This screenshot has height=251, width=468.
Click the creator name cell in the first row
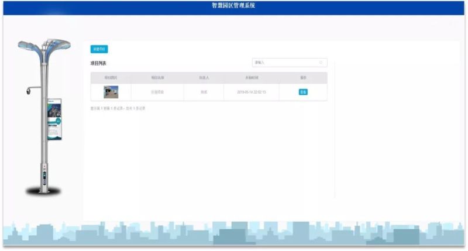point(204,92)
